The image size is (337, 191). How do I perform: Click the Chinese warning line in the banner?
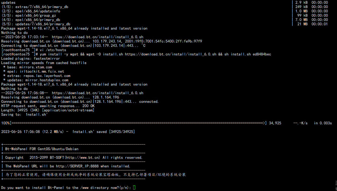(95, 175)
